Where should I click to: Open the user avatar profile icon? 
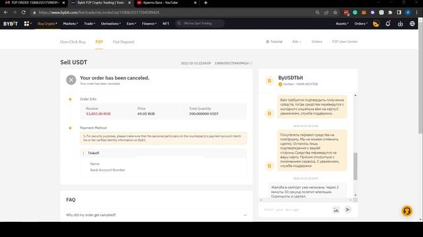tap(376, 24)
